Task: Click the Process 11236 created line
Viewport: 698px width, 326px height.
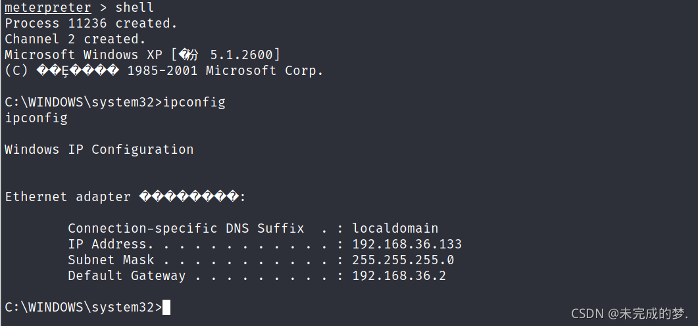Action: point(91,24)
